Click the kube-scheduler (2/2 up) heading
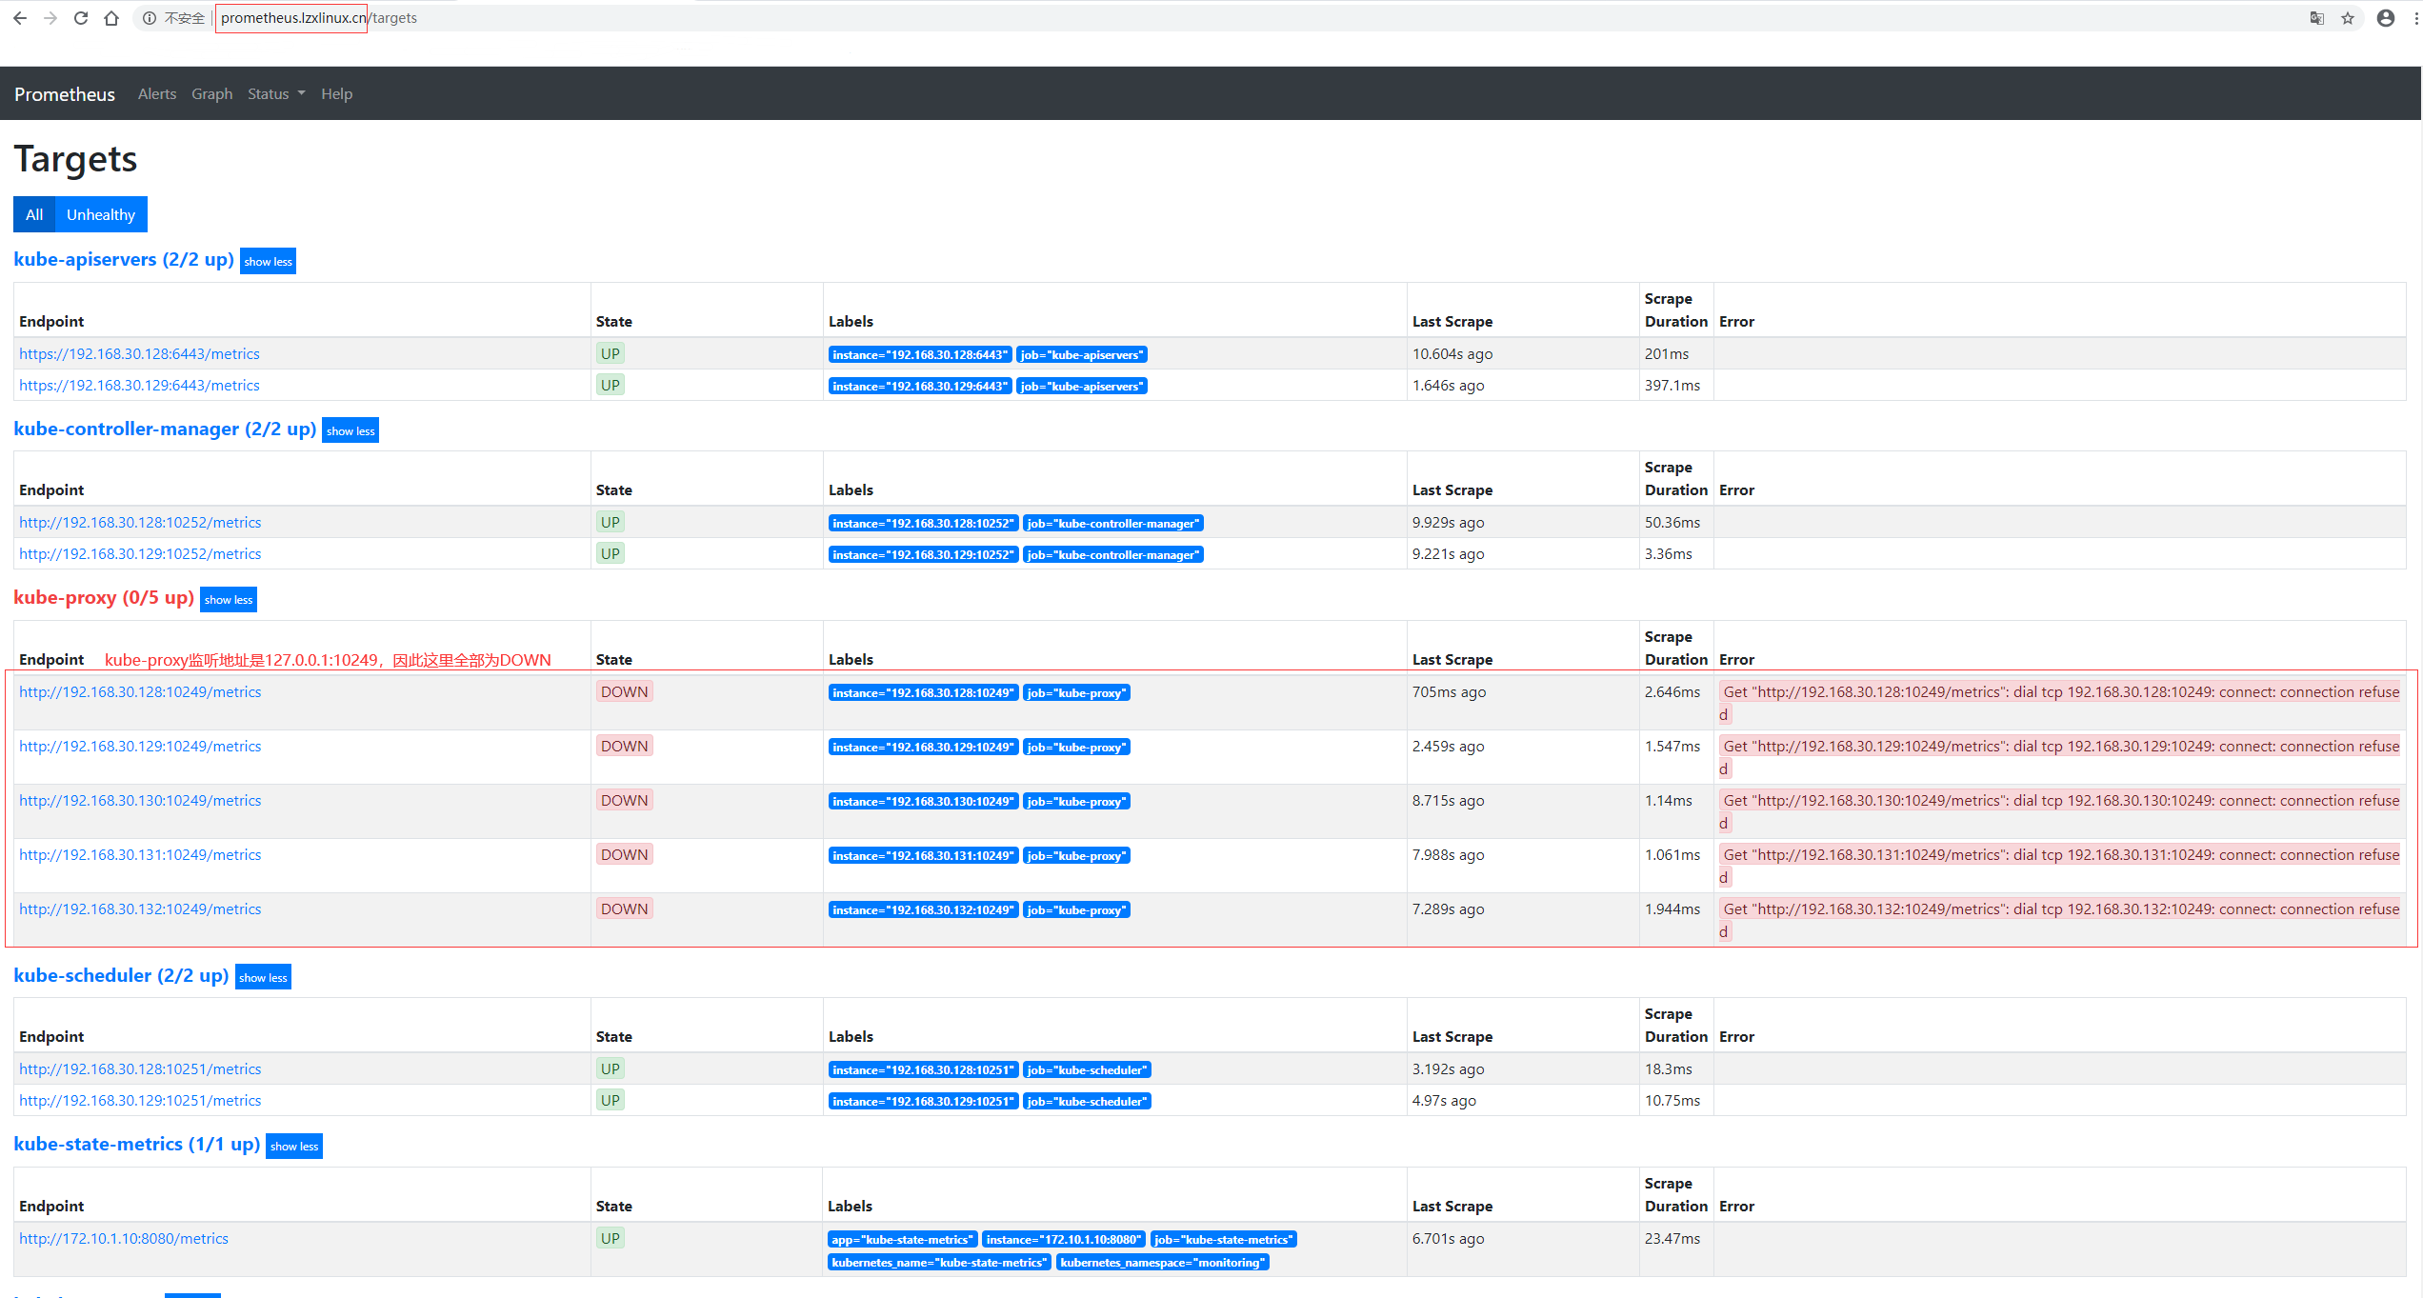Viewport: 2423px width, 1298px height. pyautogui.click(x=121, y=976)
